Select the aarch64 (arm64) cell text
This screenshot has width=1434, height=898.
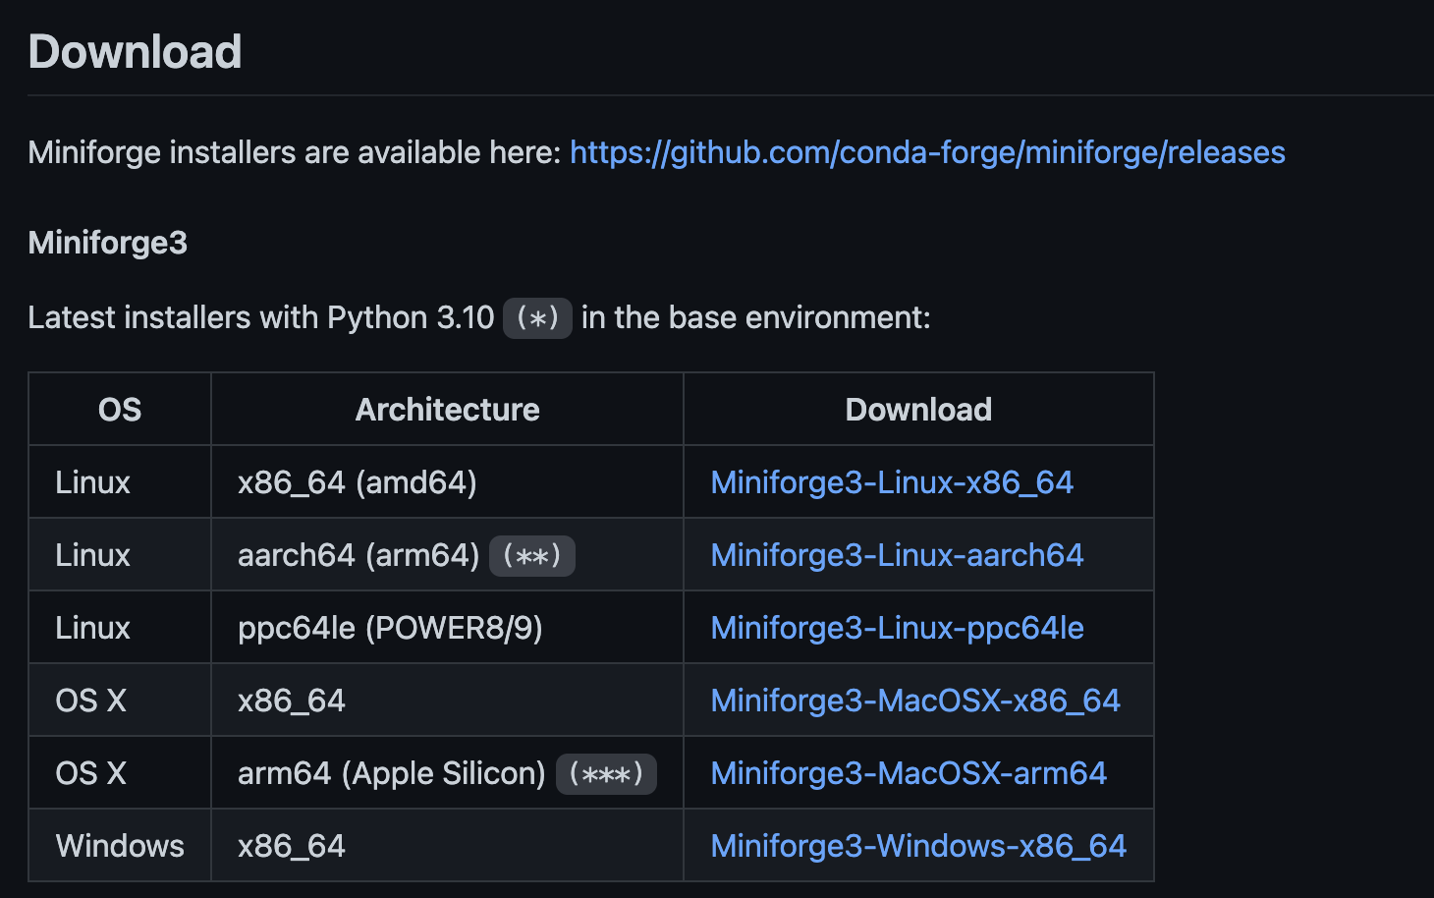[x=358, y=555]
